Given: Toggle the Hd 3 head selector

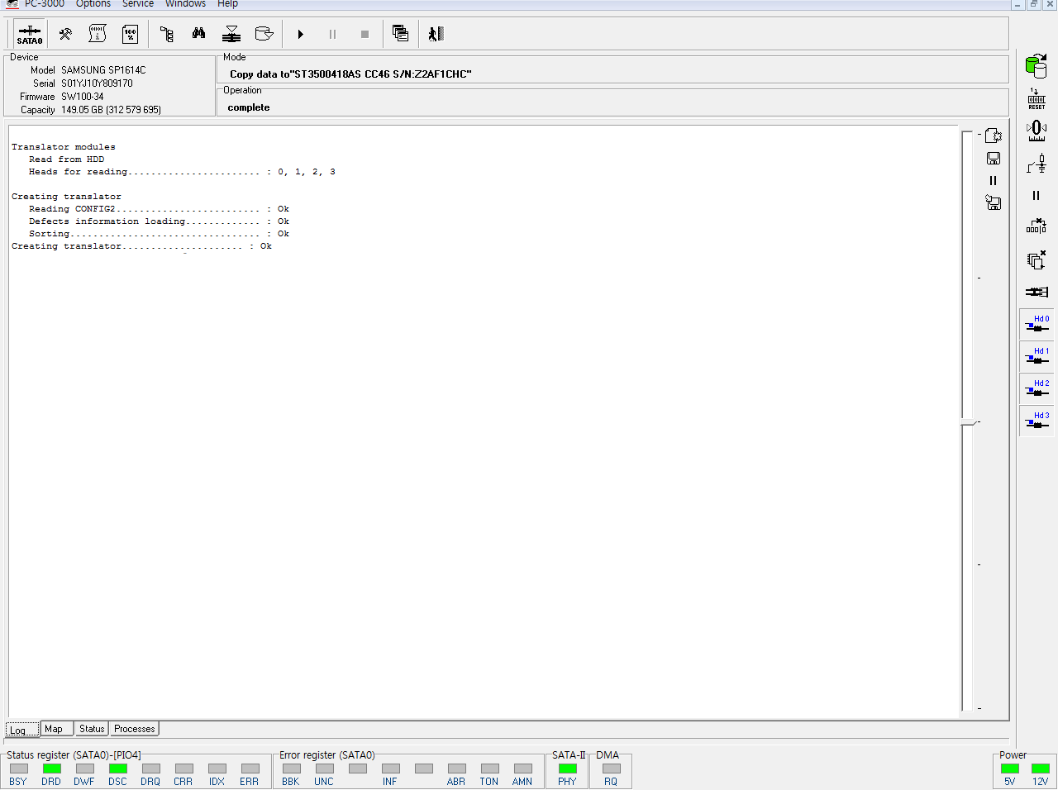Looking at the screenshot, I should tap(1037, 421).
